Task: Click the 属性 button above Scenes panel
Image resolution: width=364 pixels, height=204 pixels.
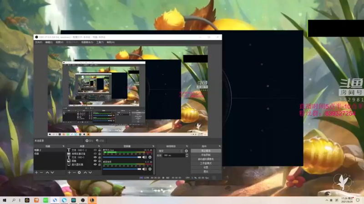Action: tap(89, 141)
